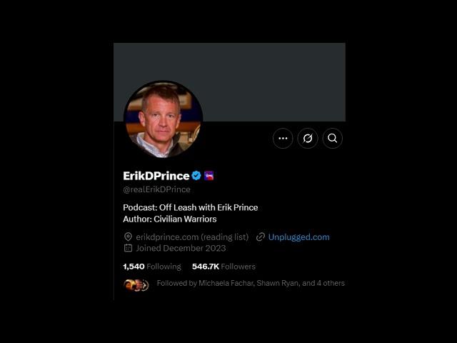Open Erik Prince's profile picture
The width and height of the screenshot is (457, 343).
click(x=164, y=119)
